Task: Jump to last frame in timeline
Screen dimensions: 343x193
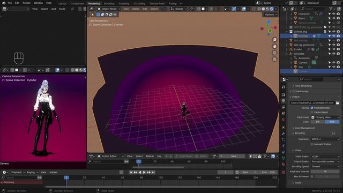Action: [x=153, y=173]
